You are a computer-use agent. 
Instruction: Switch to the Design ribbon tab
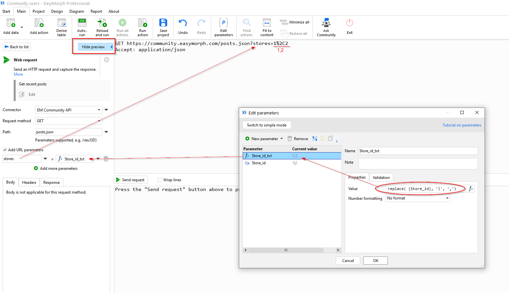click(57, 11)
